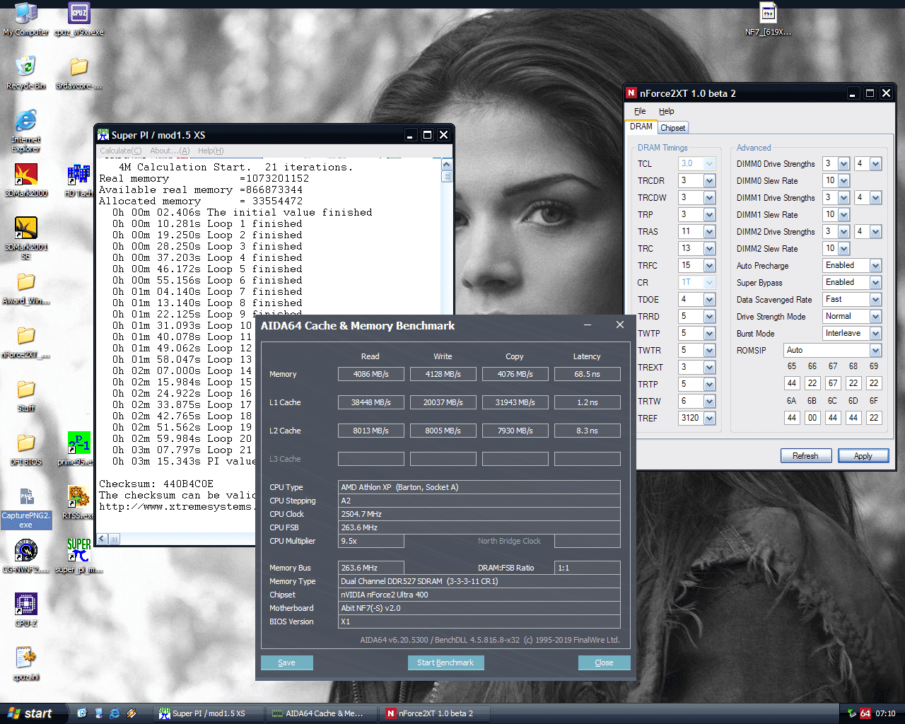
Task: Click the CPU Clock 2504.7 MHz value
Action: [x=479, y=514]
